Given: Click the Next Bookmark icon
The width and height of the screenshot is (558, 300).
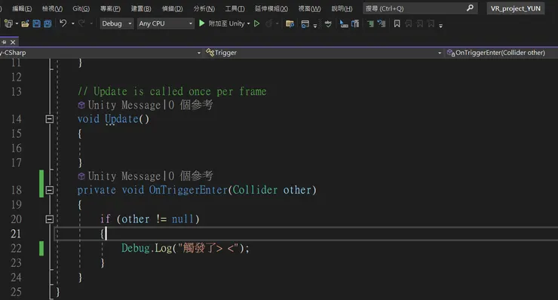Looking at the screenshot, I should [420, 24].
